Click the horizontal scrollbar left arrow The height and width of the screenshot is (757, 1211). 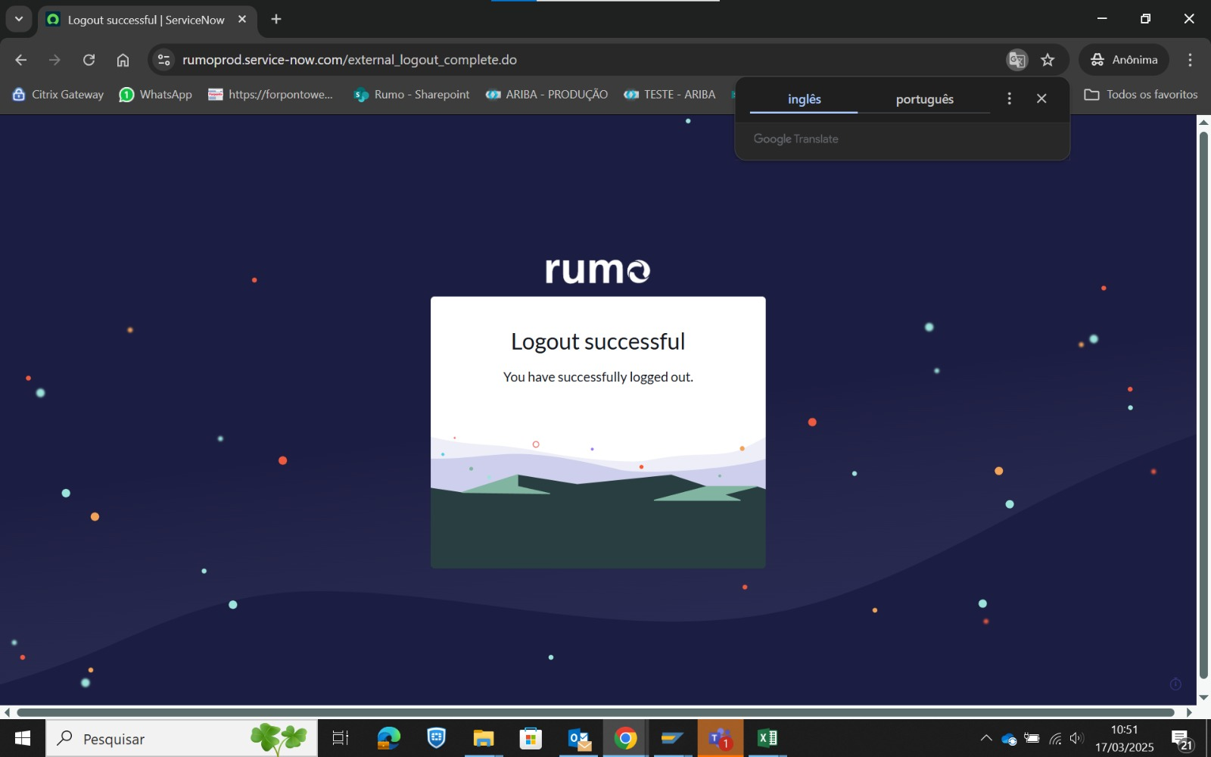pyautogui.click(x=6, y=712)
